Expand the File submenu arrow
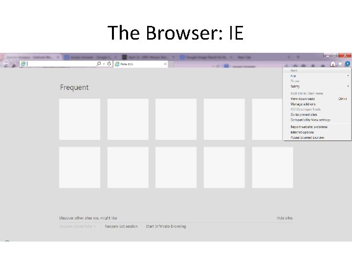 (x=348, y=76)
